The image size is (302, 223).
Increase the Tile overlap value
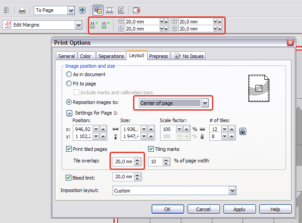pyautogui.click(x=137, y=160)
